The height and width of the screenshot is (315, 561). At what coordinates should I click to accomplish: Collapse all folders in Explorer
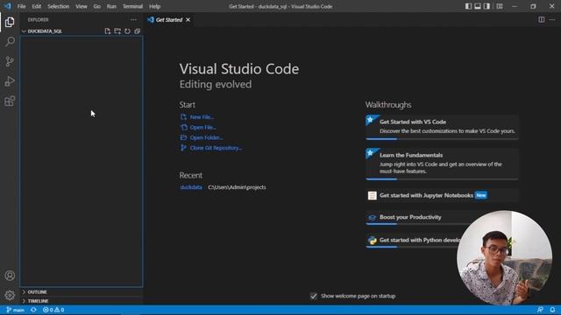point(138,31)
